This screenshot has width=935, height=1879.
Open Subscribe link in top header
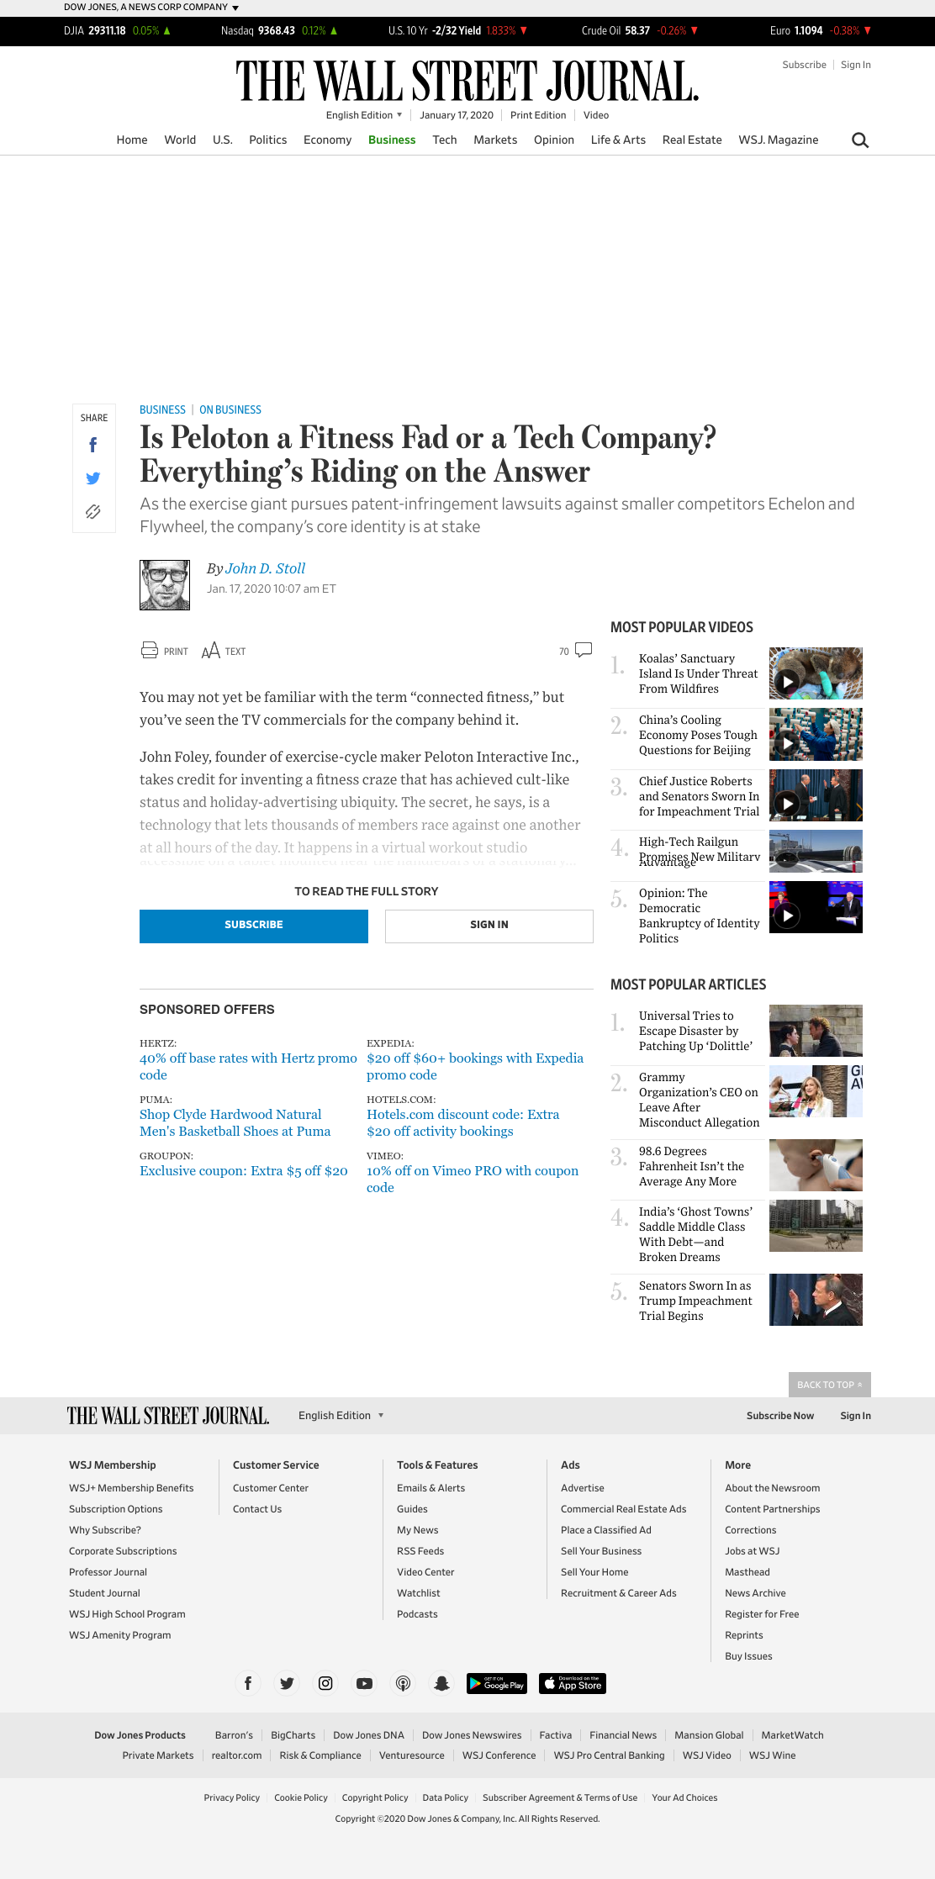(x=804, y=65)
